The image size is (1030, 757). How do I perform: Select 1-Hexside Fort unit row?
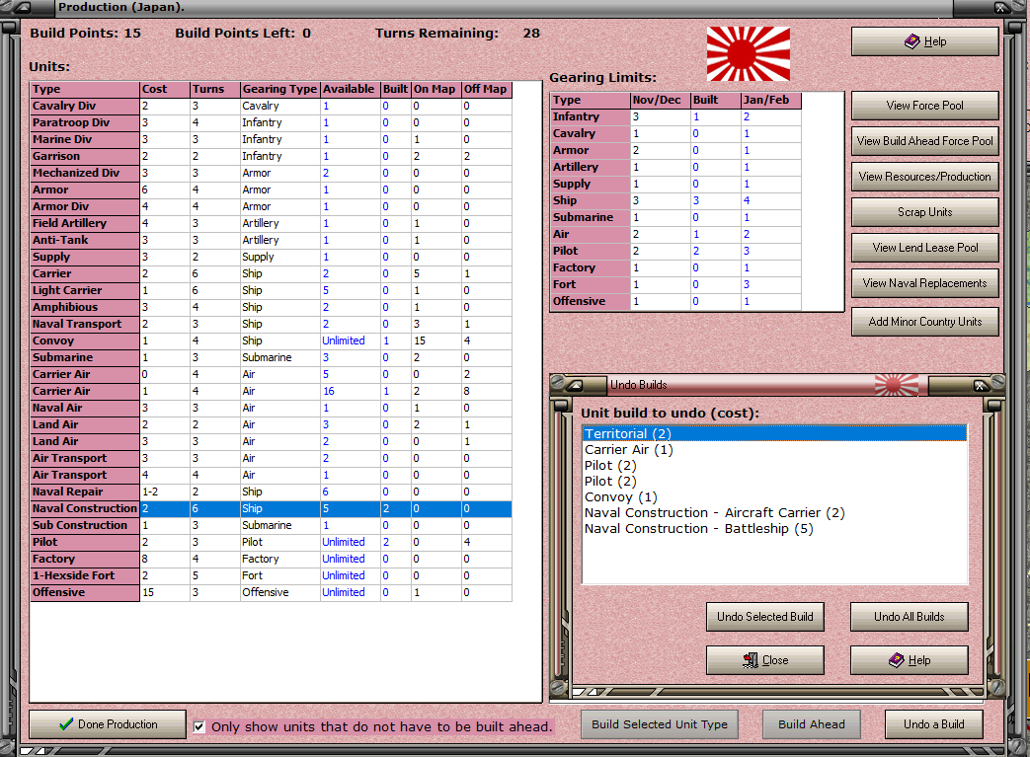coord(271,575)
